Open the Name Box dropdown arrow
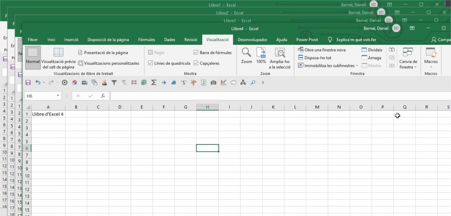451x216 pixels. click(58, 96)
